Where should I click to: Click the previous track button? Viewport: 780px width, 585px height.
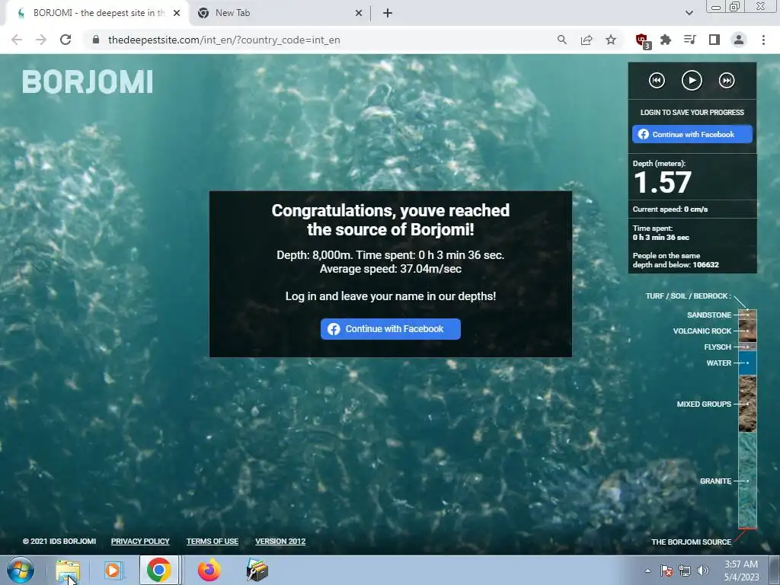coord(657,81)
